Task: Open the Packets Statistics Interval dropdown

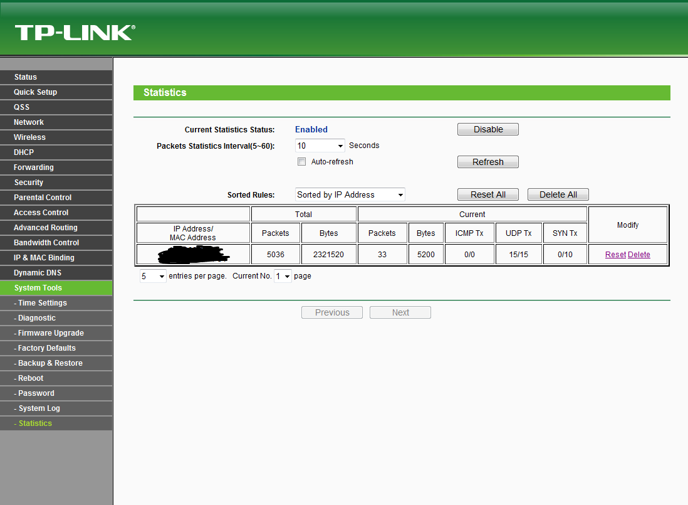Action: [320, 146]
